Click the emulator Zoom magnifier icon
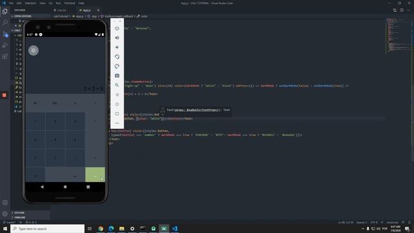The width and height of the screenshot is (414, 233). (117, 85)
